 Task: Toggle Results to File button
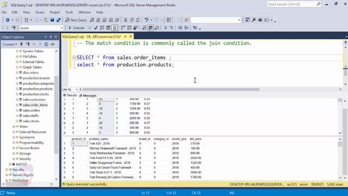point(157,28)
